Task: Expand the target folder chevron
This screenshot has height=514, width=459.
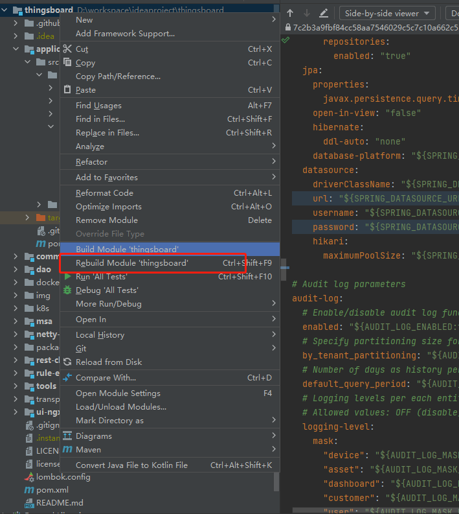Action: click(27, 218)
